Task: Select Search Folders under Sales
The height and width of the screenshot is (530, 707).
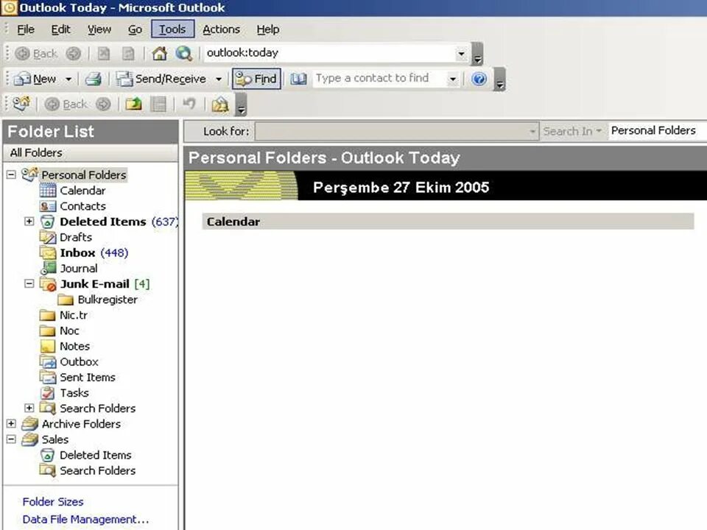Action: pos(97,471)
